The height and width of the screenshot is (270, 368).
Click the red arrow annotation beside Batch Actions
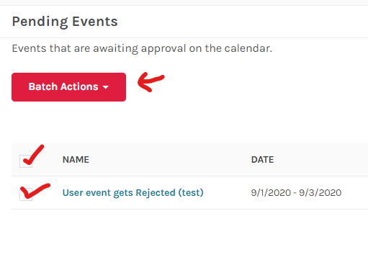tap(151, 82)
